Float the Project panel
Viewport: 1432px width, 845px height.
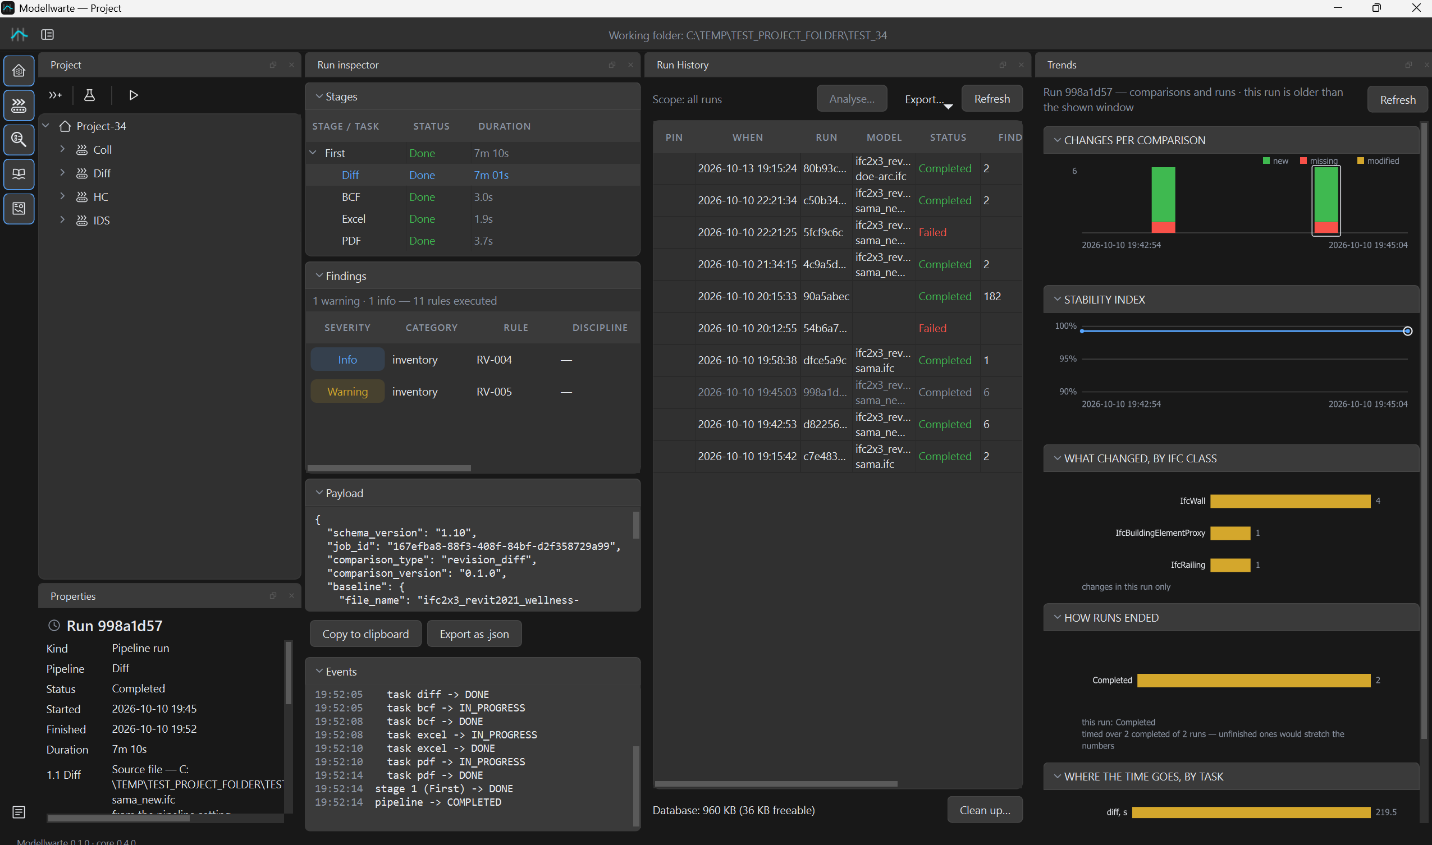tap(273, 65)
